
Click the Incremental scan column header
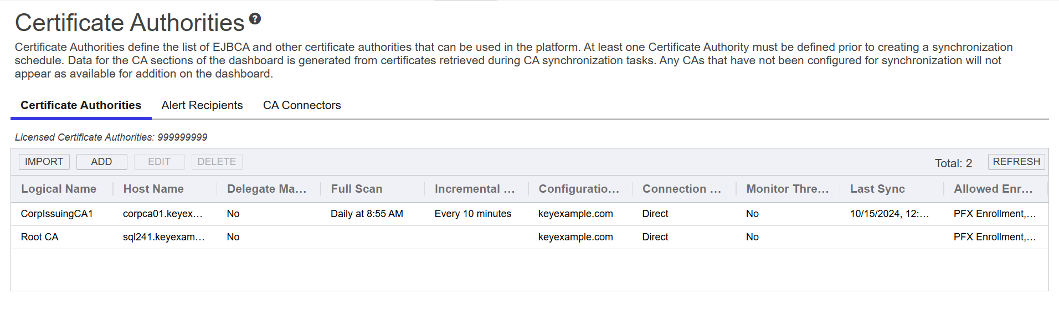(x=475, y=189)
